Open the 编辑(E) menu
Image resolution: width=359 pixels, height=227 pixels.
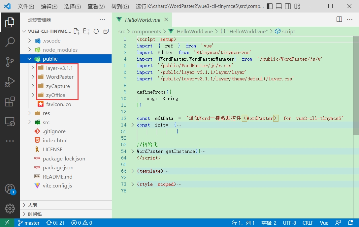pyautogui.click(x=49, y=7)
